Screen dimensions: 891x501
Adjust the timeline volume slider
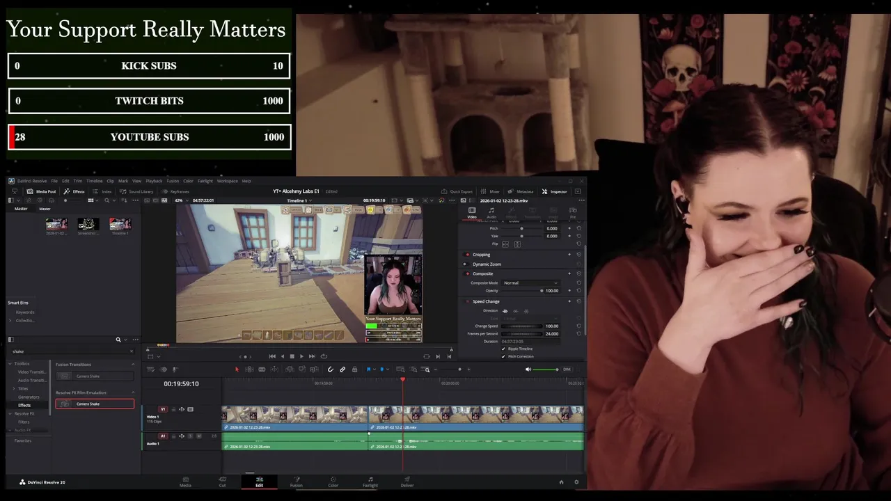pyautogui.click(x=546, y=369)
